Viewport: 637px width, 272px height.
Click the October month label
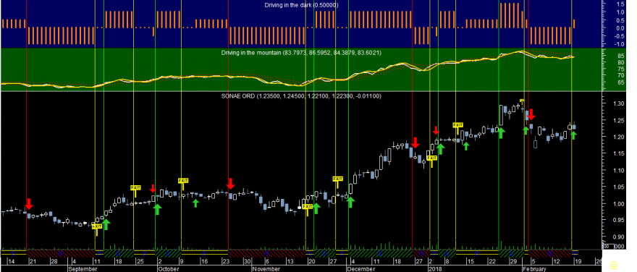click(168, 269)
